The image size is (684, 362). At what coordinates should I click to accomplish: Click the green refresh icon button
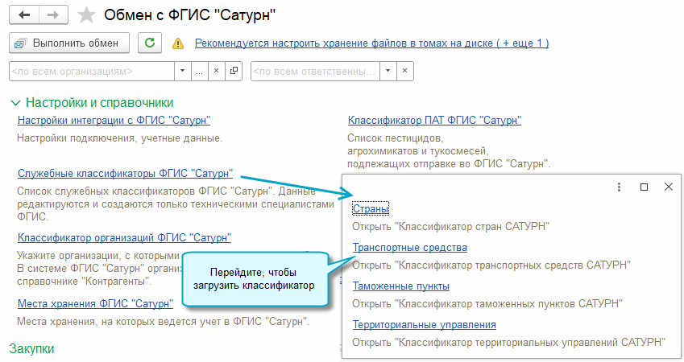coord(149,43)
